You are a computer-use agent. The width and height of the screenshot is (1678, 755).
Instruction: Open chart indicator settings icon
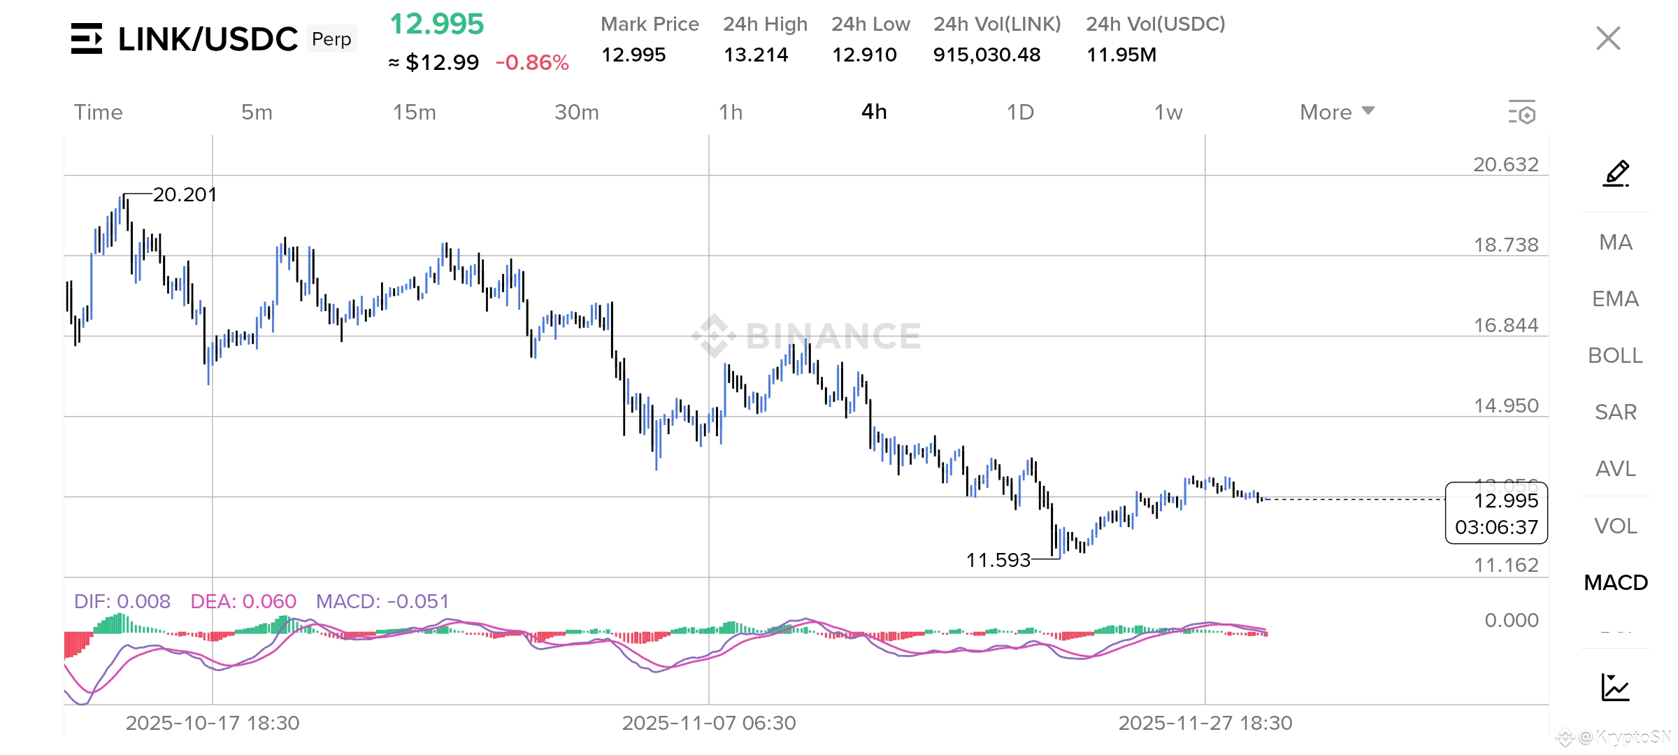(1522, 113)
